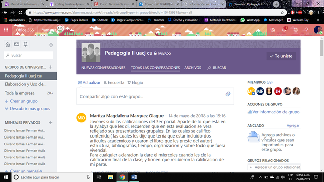Image resolution: width=324 pixels, height=182 pixels.
Task: Open the sidebar settings gear icon
Action: click(51, 45)
